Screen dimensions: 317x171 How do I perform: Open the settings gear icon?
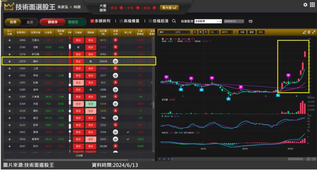(x=305, y=5)
